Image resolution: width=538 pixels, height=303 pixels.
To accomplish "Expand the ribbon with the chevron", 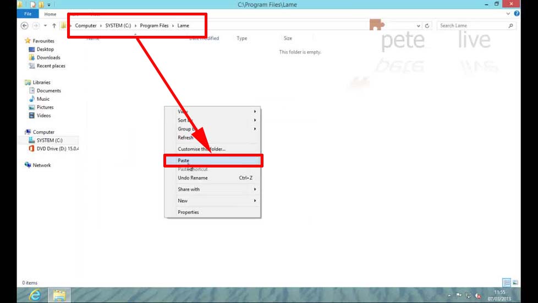I will click(x=508, y=14).
